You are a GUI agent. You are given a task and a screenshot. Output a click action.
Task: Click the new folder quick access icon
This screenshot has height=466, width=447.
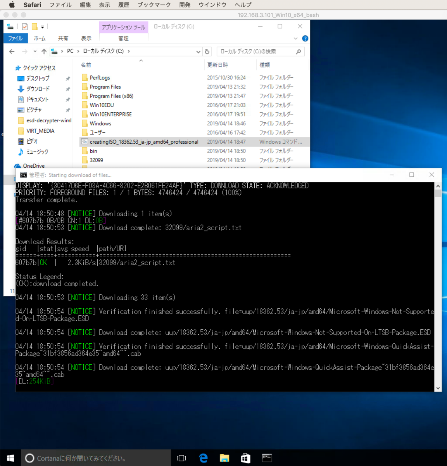click(x=35, y=26)
